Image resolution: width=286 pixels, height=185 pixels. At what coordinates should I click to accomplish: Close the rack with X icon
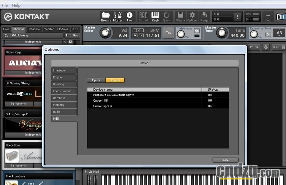[x=283, y=47]
